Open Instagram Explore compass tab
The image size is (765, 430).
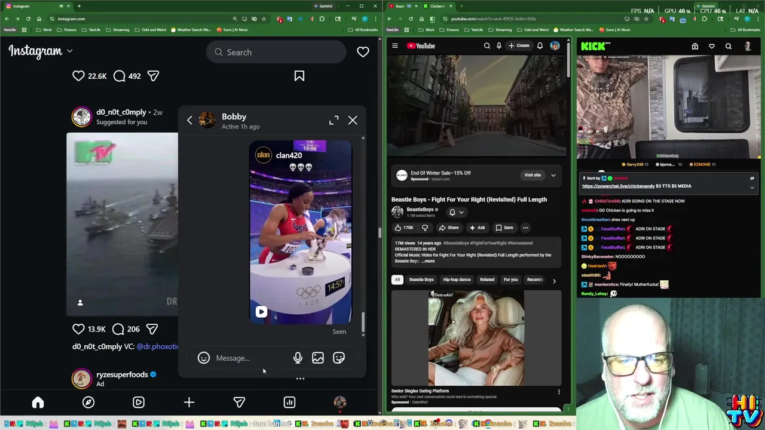click(88, 403)
